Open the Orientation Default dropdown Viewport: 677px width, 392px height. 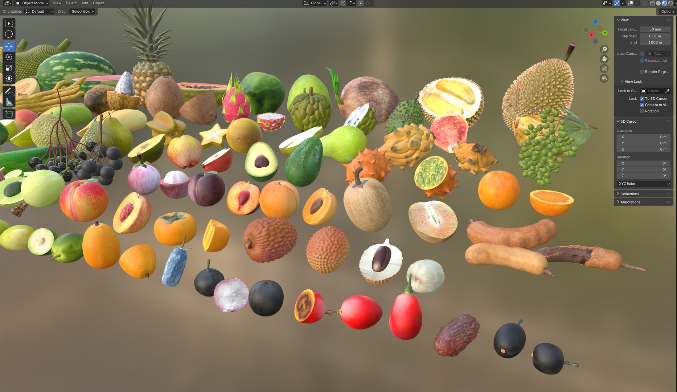[39, 12]
